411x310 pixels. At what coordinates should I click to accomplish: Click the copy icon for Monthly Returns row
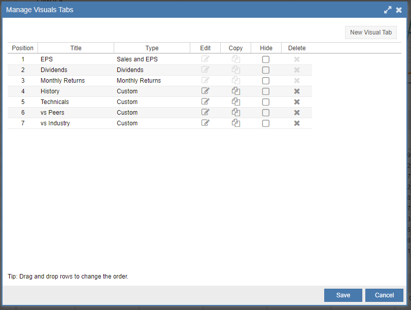[236, 81]
